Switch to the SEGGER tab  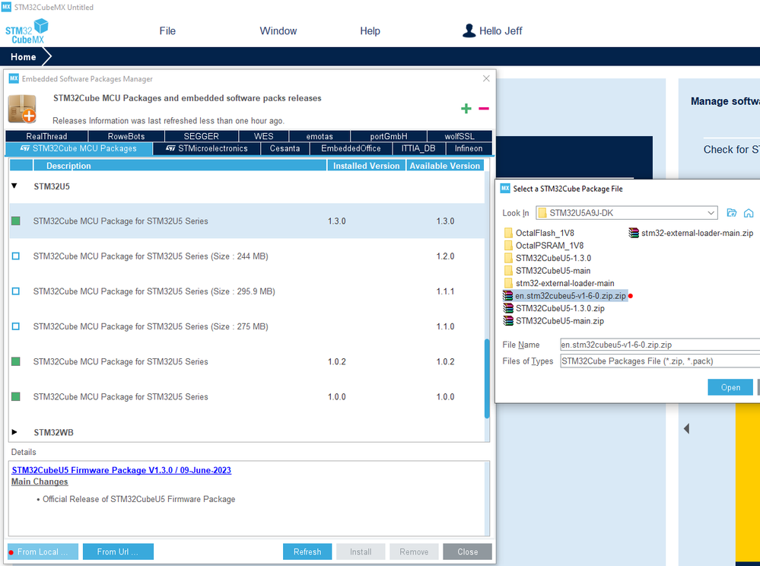[x=201, y=136]
